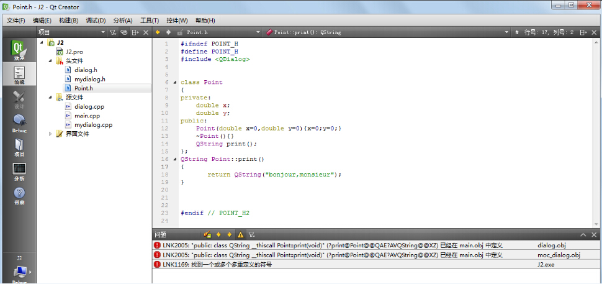Viewport: 602px width, 284px height.
Task: Open the 构建(B) menu
Action: click(68, 21)
